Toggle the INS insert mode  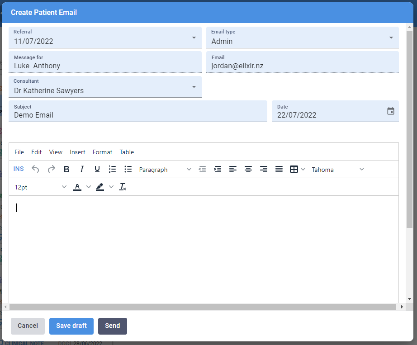[19, 169]
